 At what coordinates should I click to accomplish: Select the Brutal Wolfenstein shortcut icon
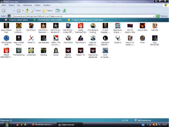click(x=19, y=26)
